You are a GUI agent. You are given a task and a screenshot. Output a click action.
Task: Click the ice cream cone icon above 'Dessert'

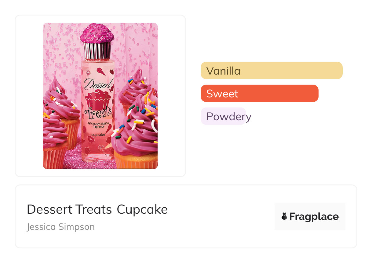pos(100,72)
